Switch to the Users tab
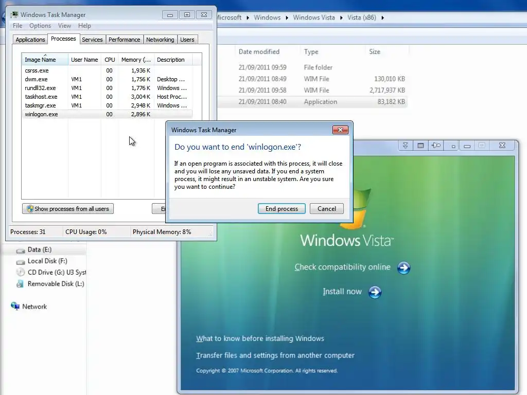This screenshot has width=527, height=395. pos(187,40)
